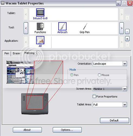133x136 pixels.
Task: Remove selected tool with minus button
Action: (x=127, y=32)
